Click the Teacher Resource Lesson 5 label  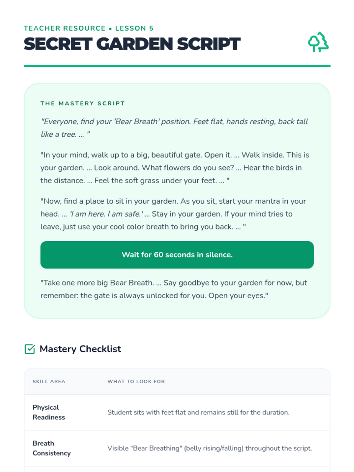[x=88, y=28]
